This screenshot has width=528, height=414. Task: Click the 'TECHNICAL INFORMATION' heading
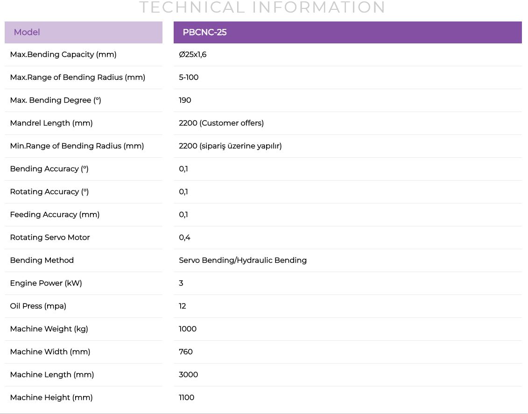pos(262,7)
